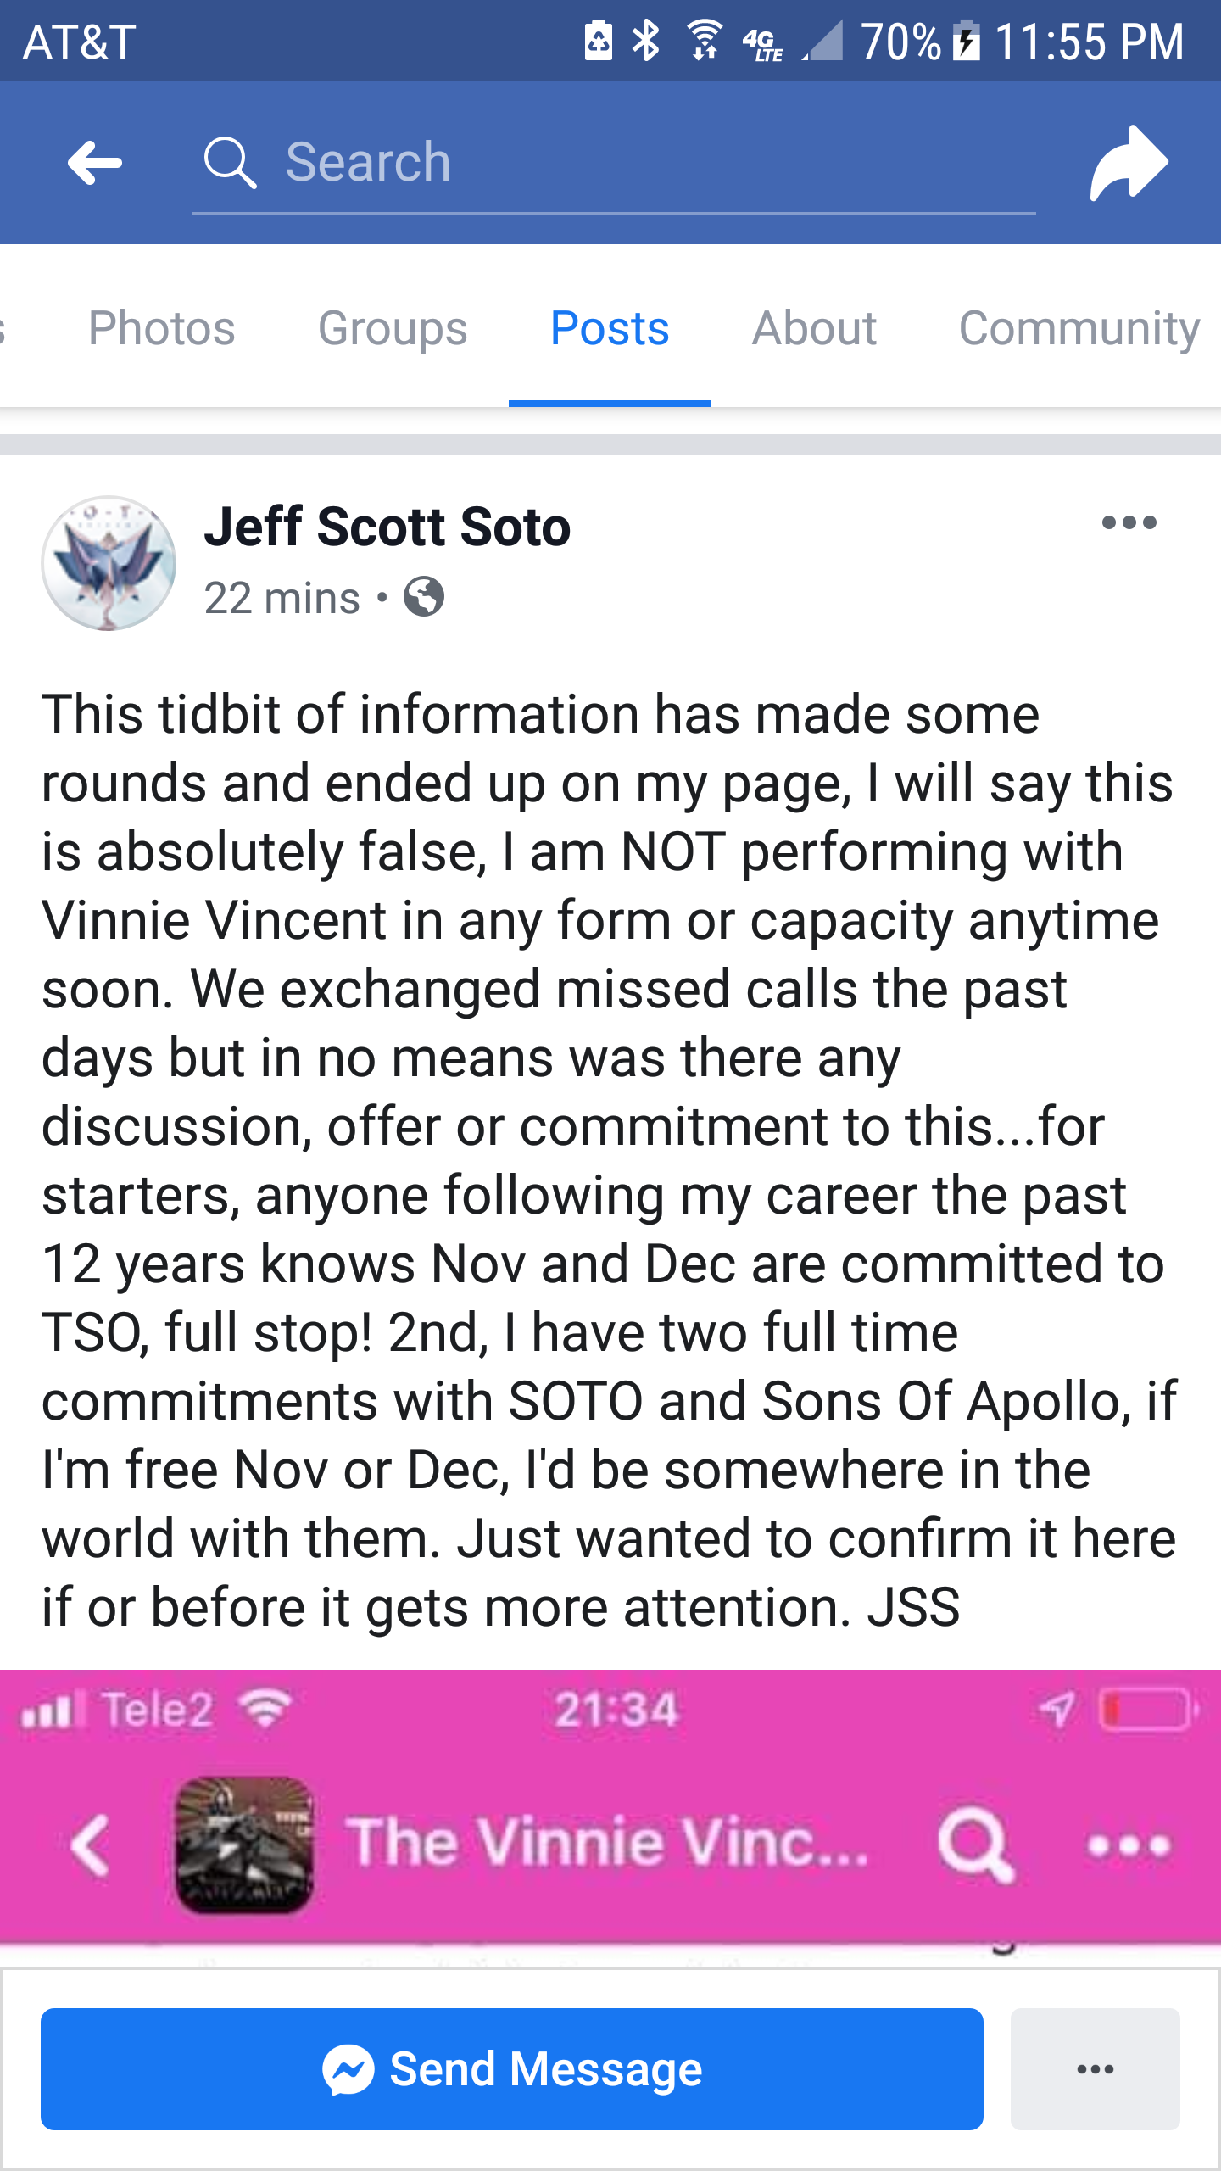Screen dimensions: 1221x2171
Task: Tap the back arrow in the header
Action: 95,162
